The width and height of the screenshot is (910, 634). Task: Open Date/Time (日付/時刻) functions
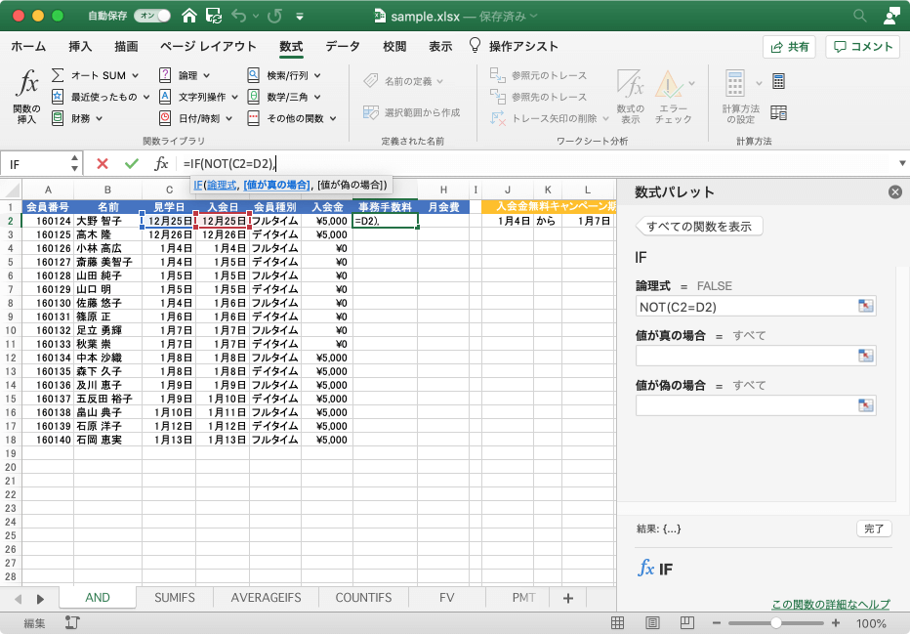pyautogui.click(x=195, y=118)
